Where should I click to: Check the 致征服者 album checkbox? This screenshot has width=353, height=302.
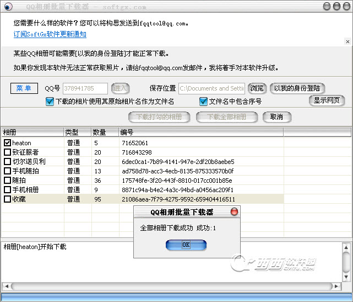point(7,152)
